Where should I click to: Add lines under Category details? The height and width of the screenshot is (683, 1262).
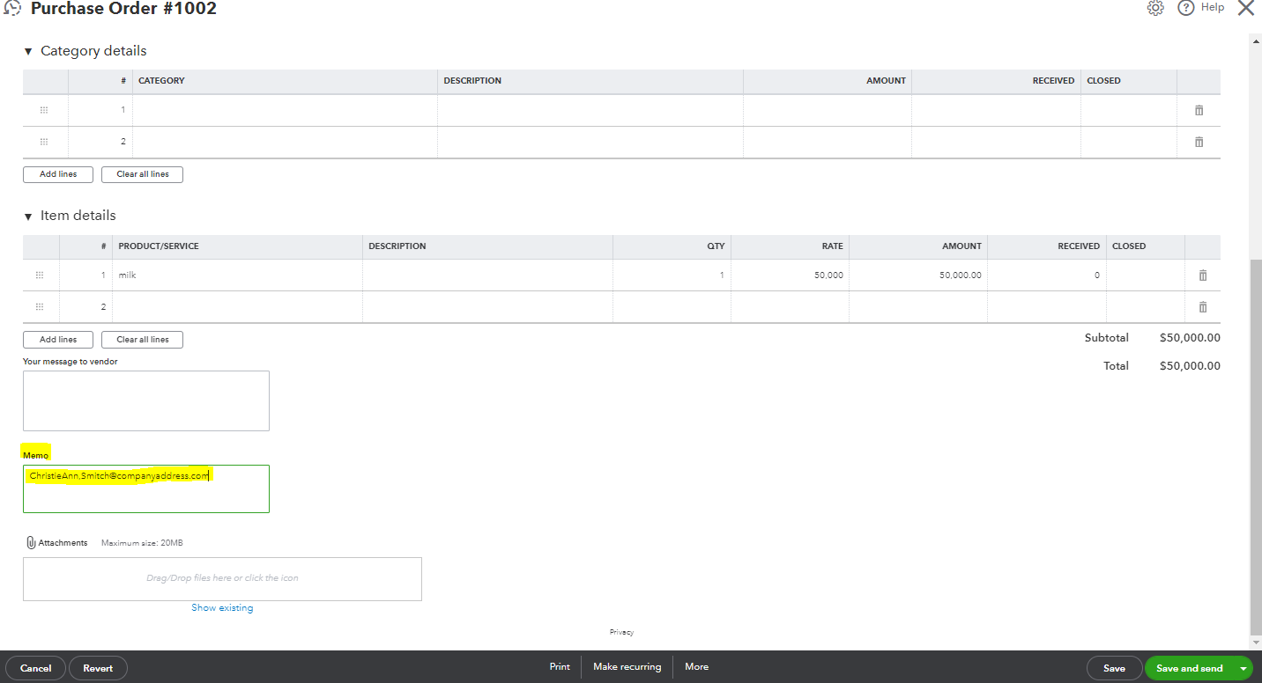pos(58,174)
